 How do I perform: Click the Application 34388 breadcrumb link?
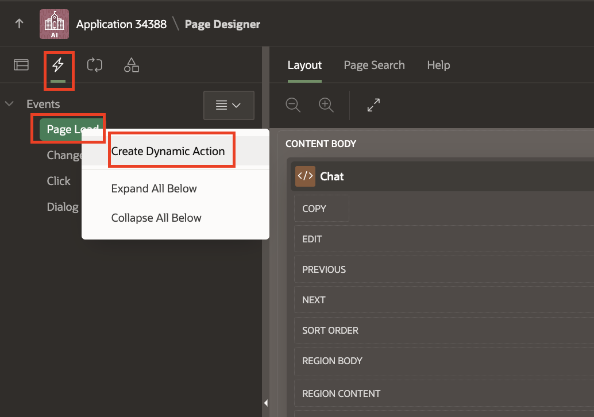pyautogui.click(x=121, y=24)
